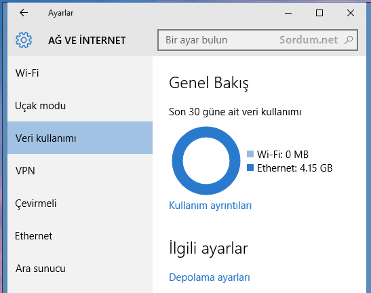Open settings home via gear icon

coord(24,40)
